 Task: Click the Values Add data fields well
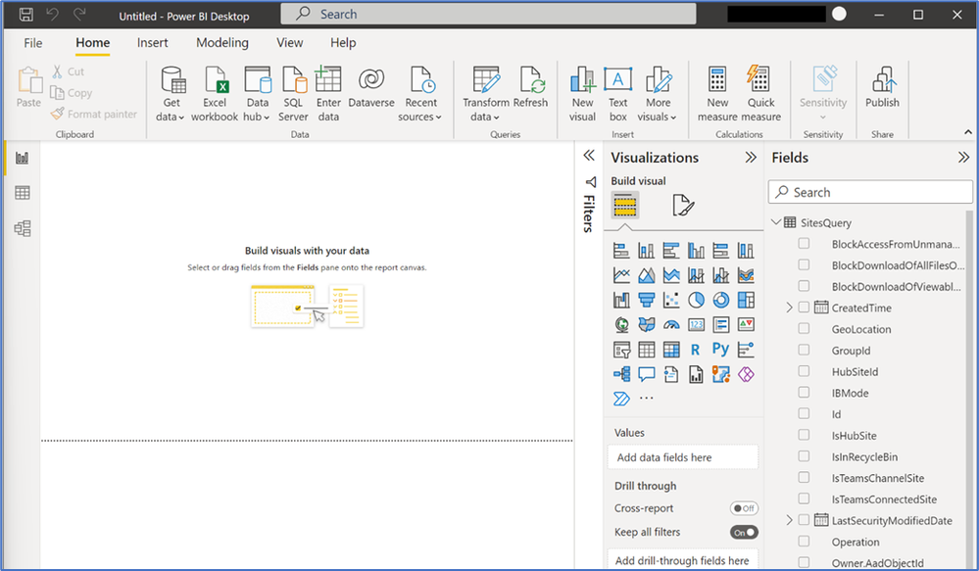[x=683, y=457]
